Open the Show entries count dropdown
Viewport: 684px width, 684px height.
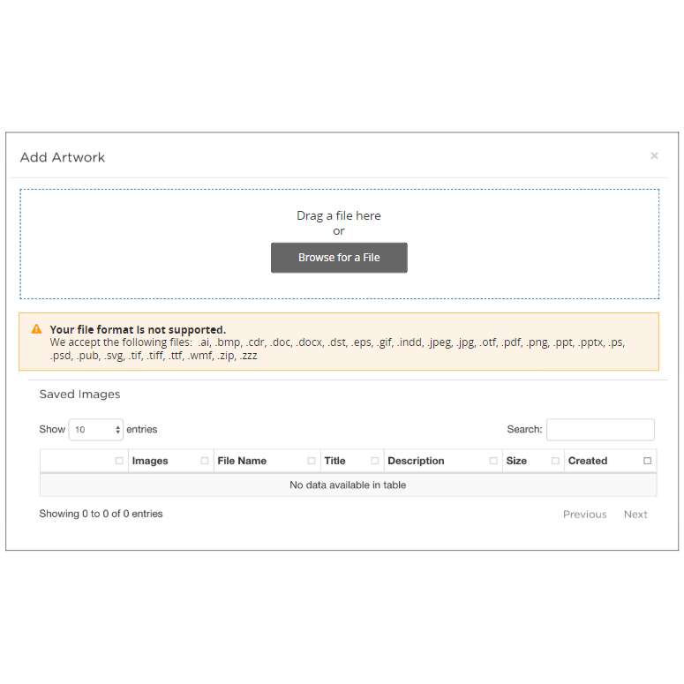click(95, 430)
